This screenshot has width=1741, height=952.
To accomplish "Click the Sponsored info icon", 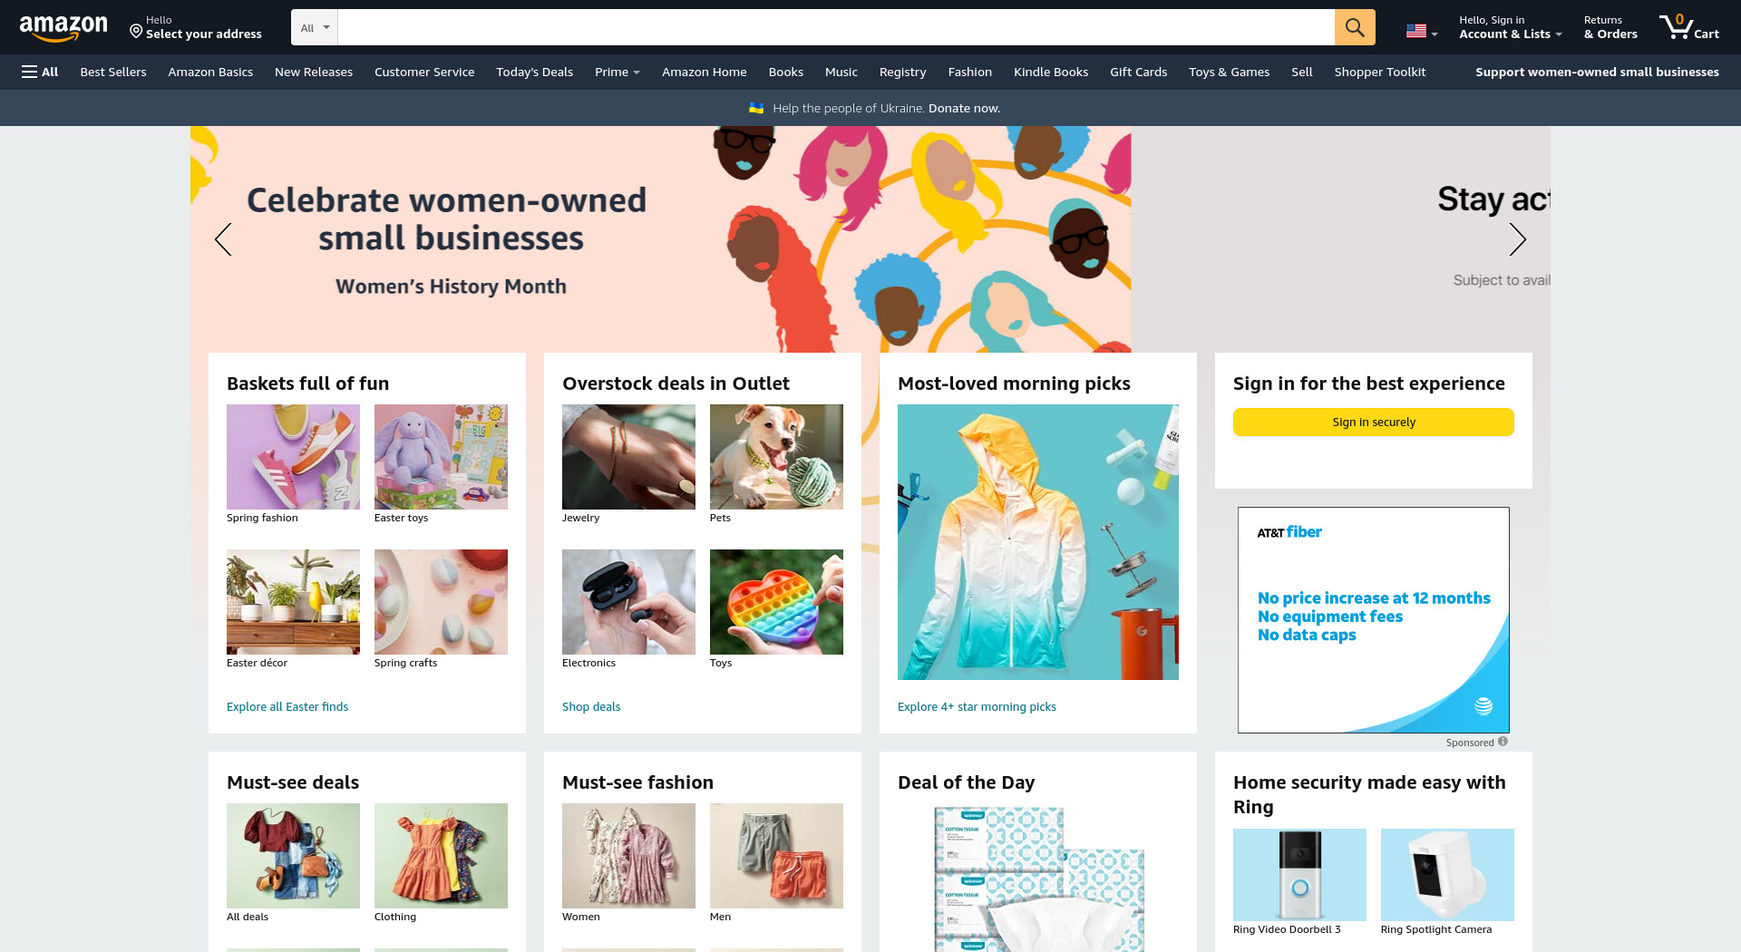I will point(1503,742).
